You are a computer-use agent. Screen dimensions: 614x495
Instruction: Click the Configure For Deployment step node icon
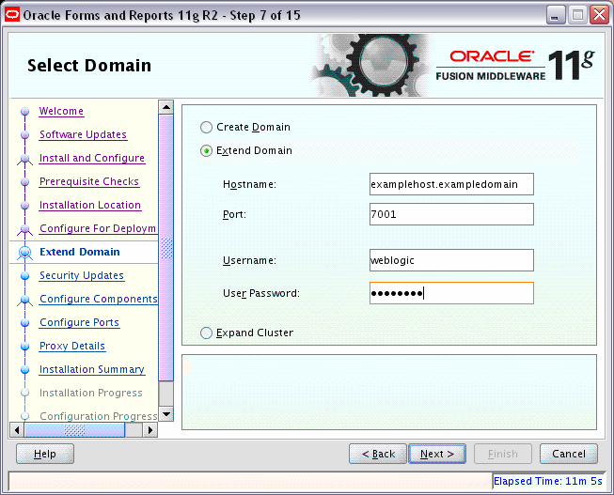pyautogui.click(x=25, y=230)
